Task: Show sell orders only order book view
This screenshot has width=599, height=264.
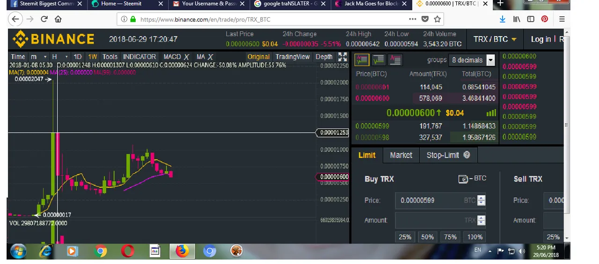Action: pyautogui.click(x=395, y=60)
